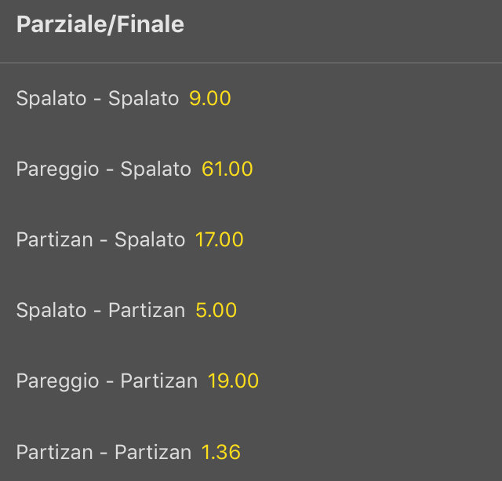Click the 'Spalato - Spalato' outcome label

coord(97,99)
